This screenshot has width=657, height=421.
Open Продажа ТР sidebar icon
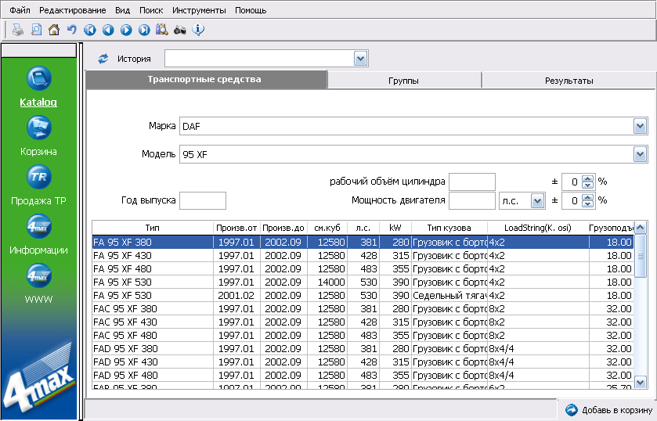coord(39,177)
